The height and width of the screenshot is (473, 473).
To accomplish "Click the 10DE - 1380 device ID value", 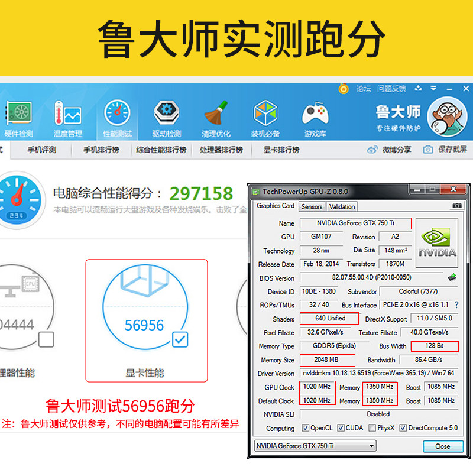I will [319, 291].
